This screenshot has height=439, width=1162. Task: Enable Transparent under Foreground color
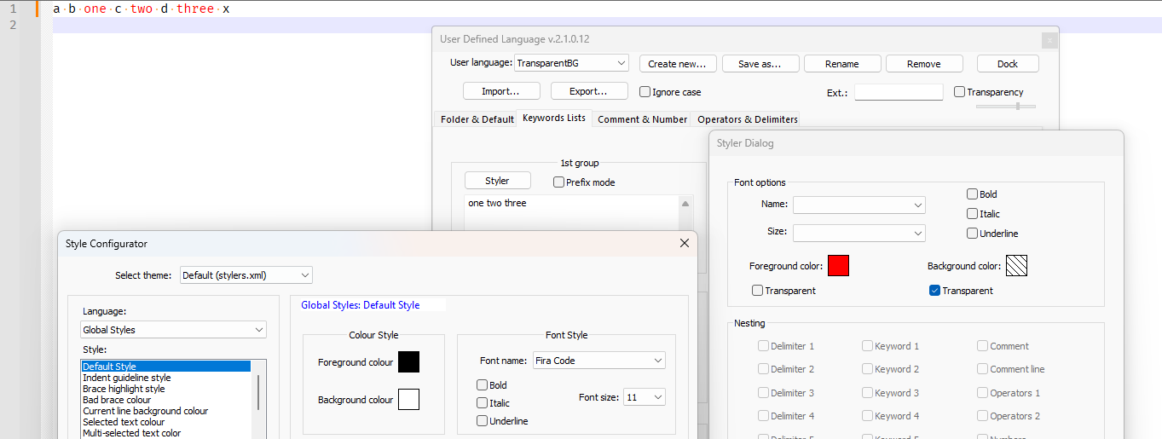[x=758, y=291]
